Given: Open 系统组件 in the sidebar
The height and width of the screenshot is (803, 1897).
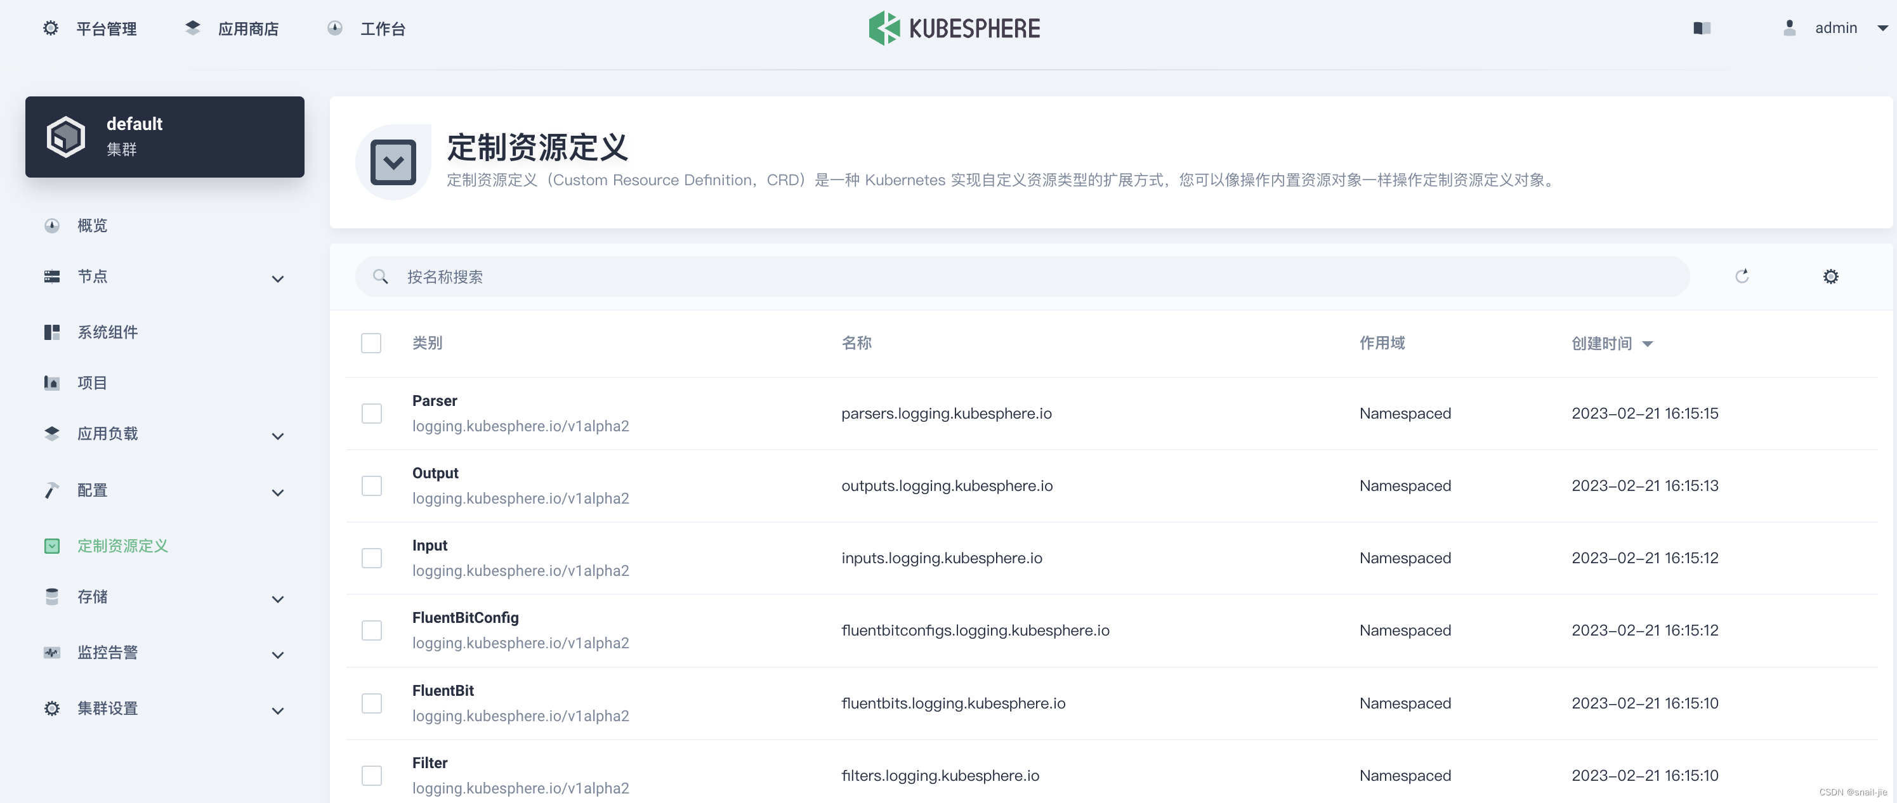Looking at the screenshot, I should point(107,332).
